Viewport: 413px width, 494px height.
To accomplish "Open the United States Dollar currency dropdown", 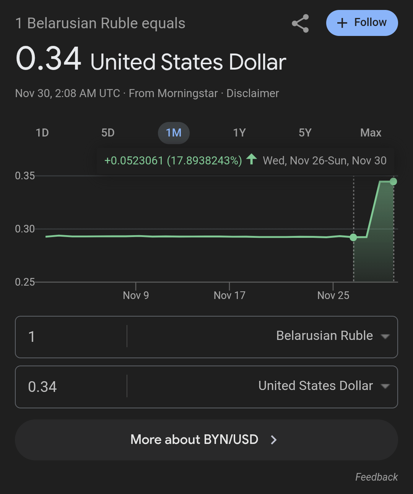I will click(x=323, y=386).
